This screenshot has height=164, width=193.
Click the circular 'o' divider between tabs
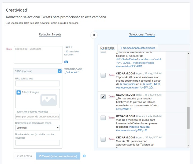tap(94, 35)
